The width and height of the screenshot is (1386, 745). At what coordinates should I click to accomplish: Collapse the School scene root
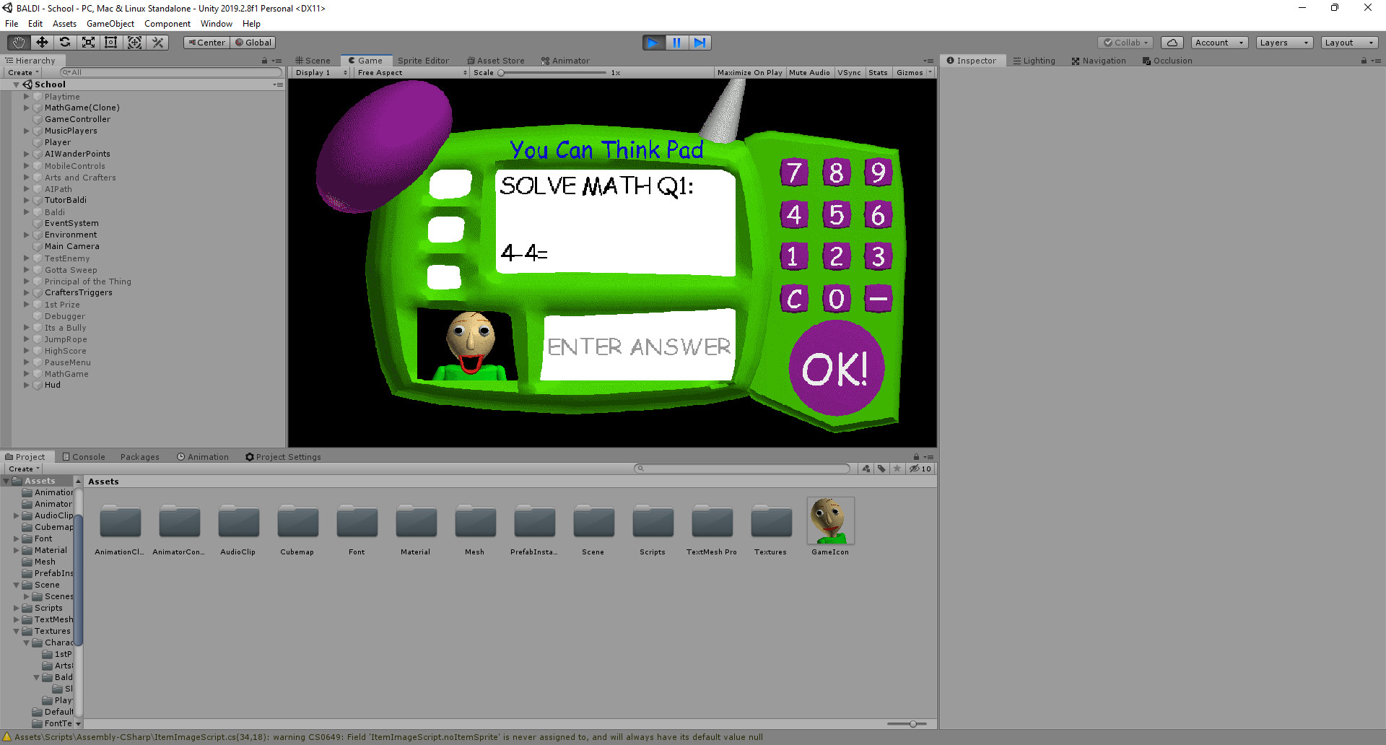(x=16, y=84)
